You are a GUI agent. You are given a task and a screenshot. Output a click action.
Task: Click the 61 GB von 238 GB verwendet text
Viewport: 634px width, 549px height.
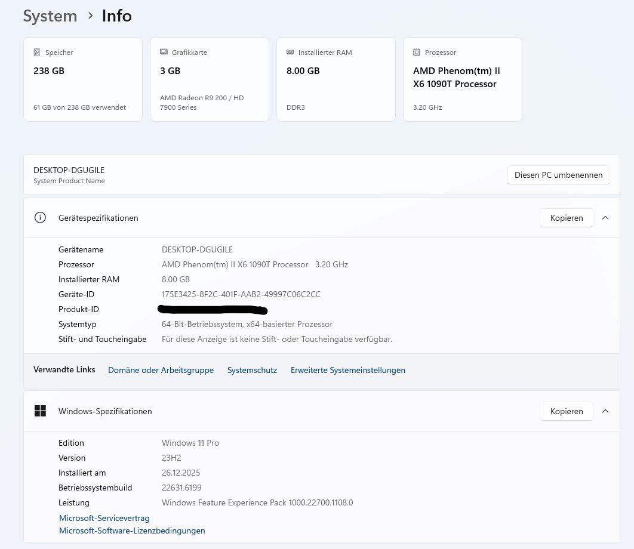click(x=79, y=107)
